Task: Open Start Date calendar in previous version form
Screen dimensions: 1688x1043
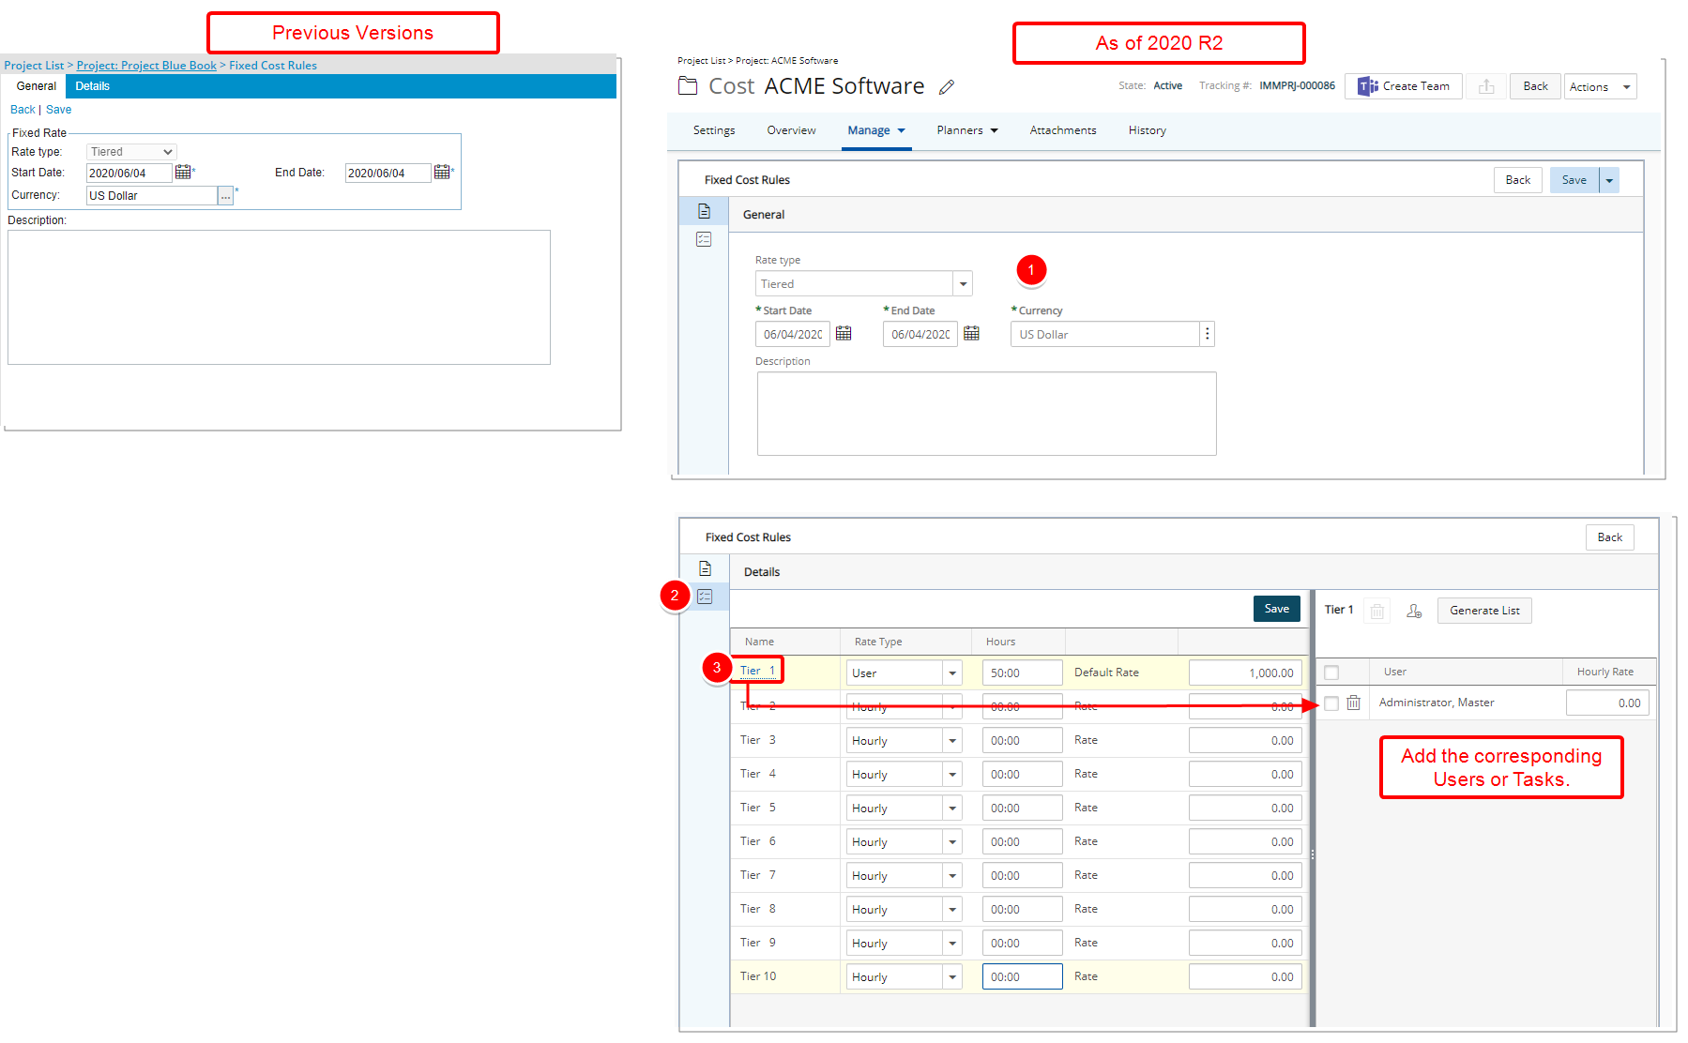Action: coord(183,172)
